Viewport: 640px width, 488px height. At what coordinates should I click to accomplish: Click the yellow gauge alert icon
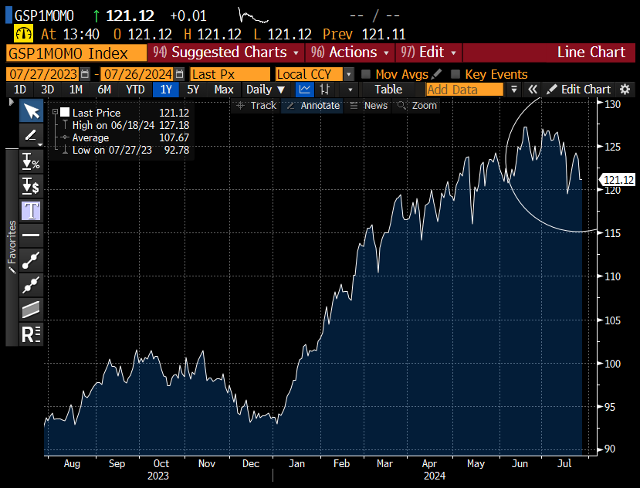pos(23,34)
